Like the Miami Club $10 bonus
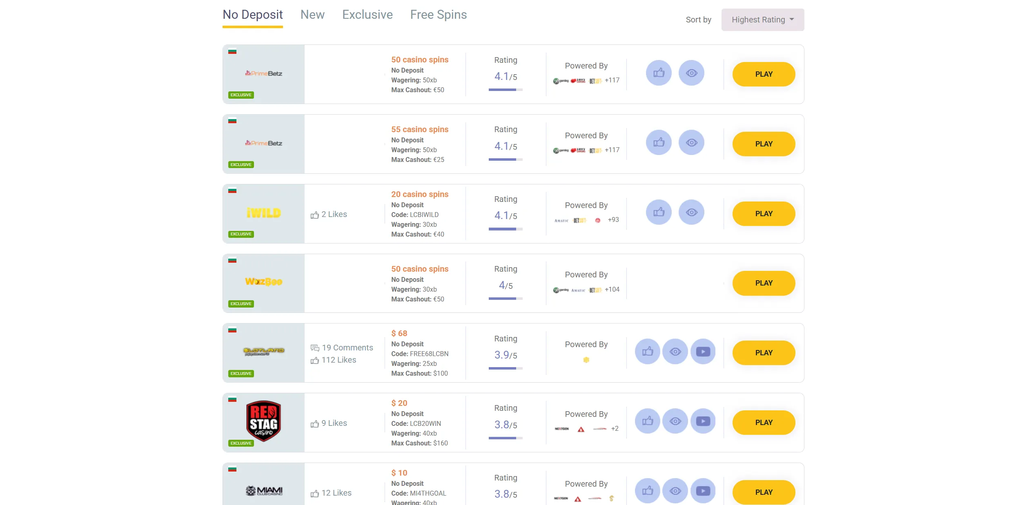This screenshot has width=1029, height=505. 648,491
